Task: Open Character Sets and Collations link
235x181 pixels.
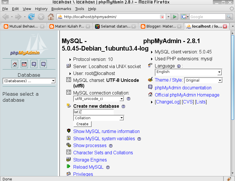Action: point(103,153)
